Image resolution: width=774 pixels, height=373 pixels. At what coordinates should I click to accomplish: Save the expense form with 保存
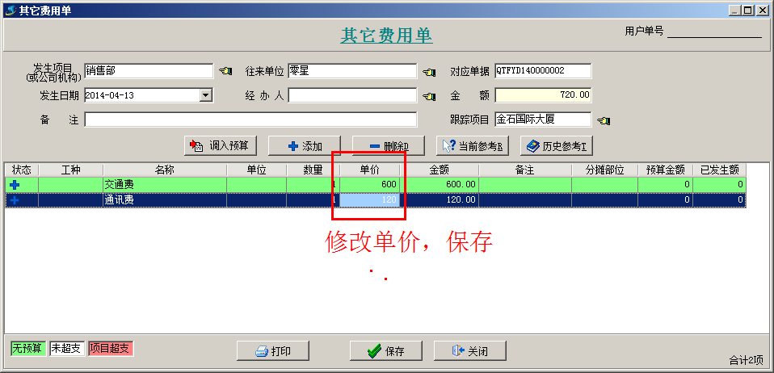386,350
